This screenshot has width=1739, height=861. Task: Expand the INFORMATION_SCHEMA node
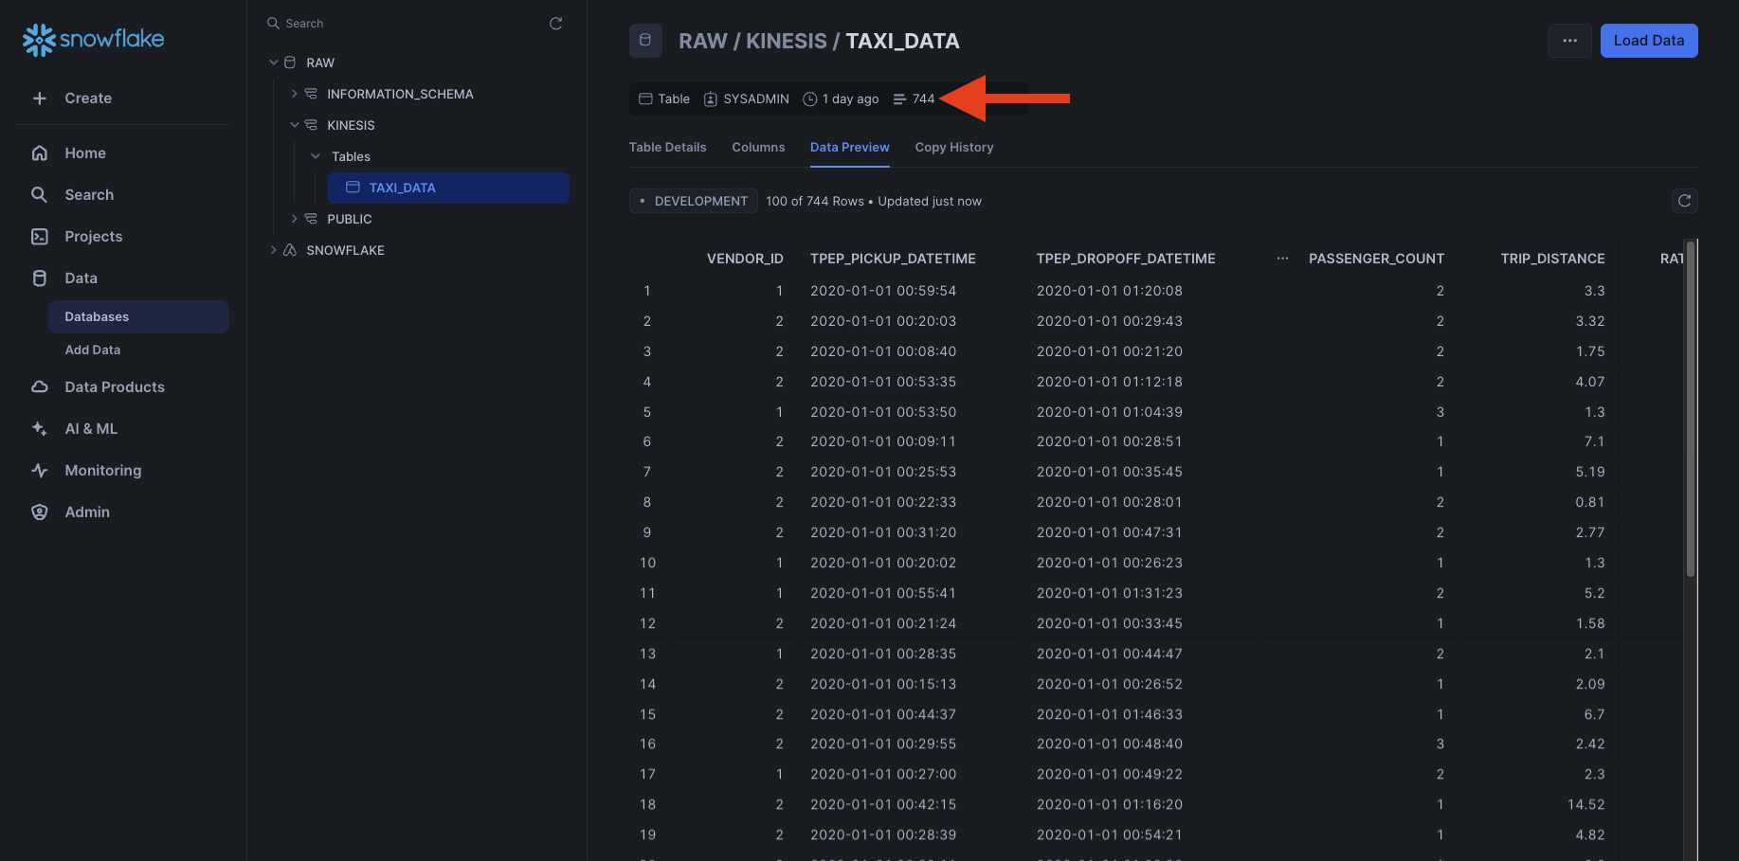pyautogui.click(x=295, y=94)
